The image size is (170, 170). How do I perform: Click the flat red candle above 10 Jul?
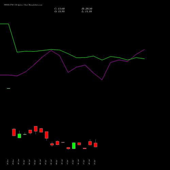[x=63, y=142]
